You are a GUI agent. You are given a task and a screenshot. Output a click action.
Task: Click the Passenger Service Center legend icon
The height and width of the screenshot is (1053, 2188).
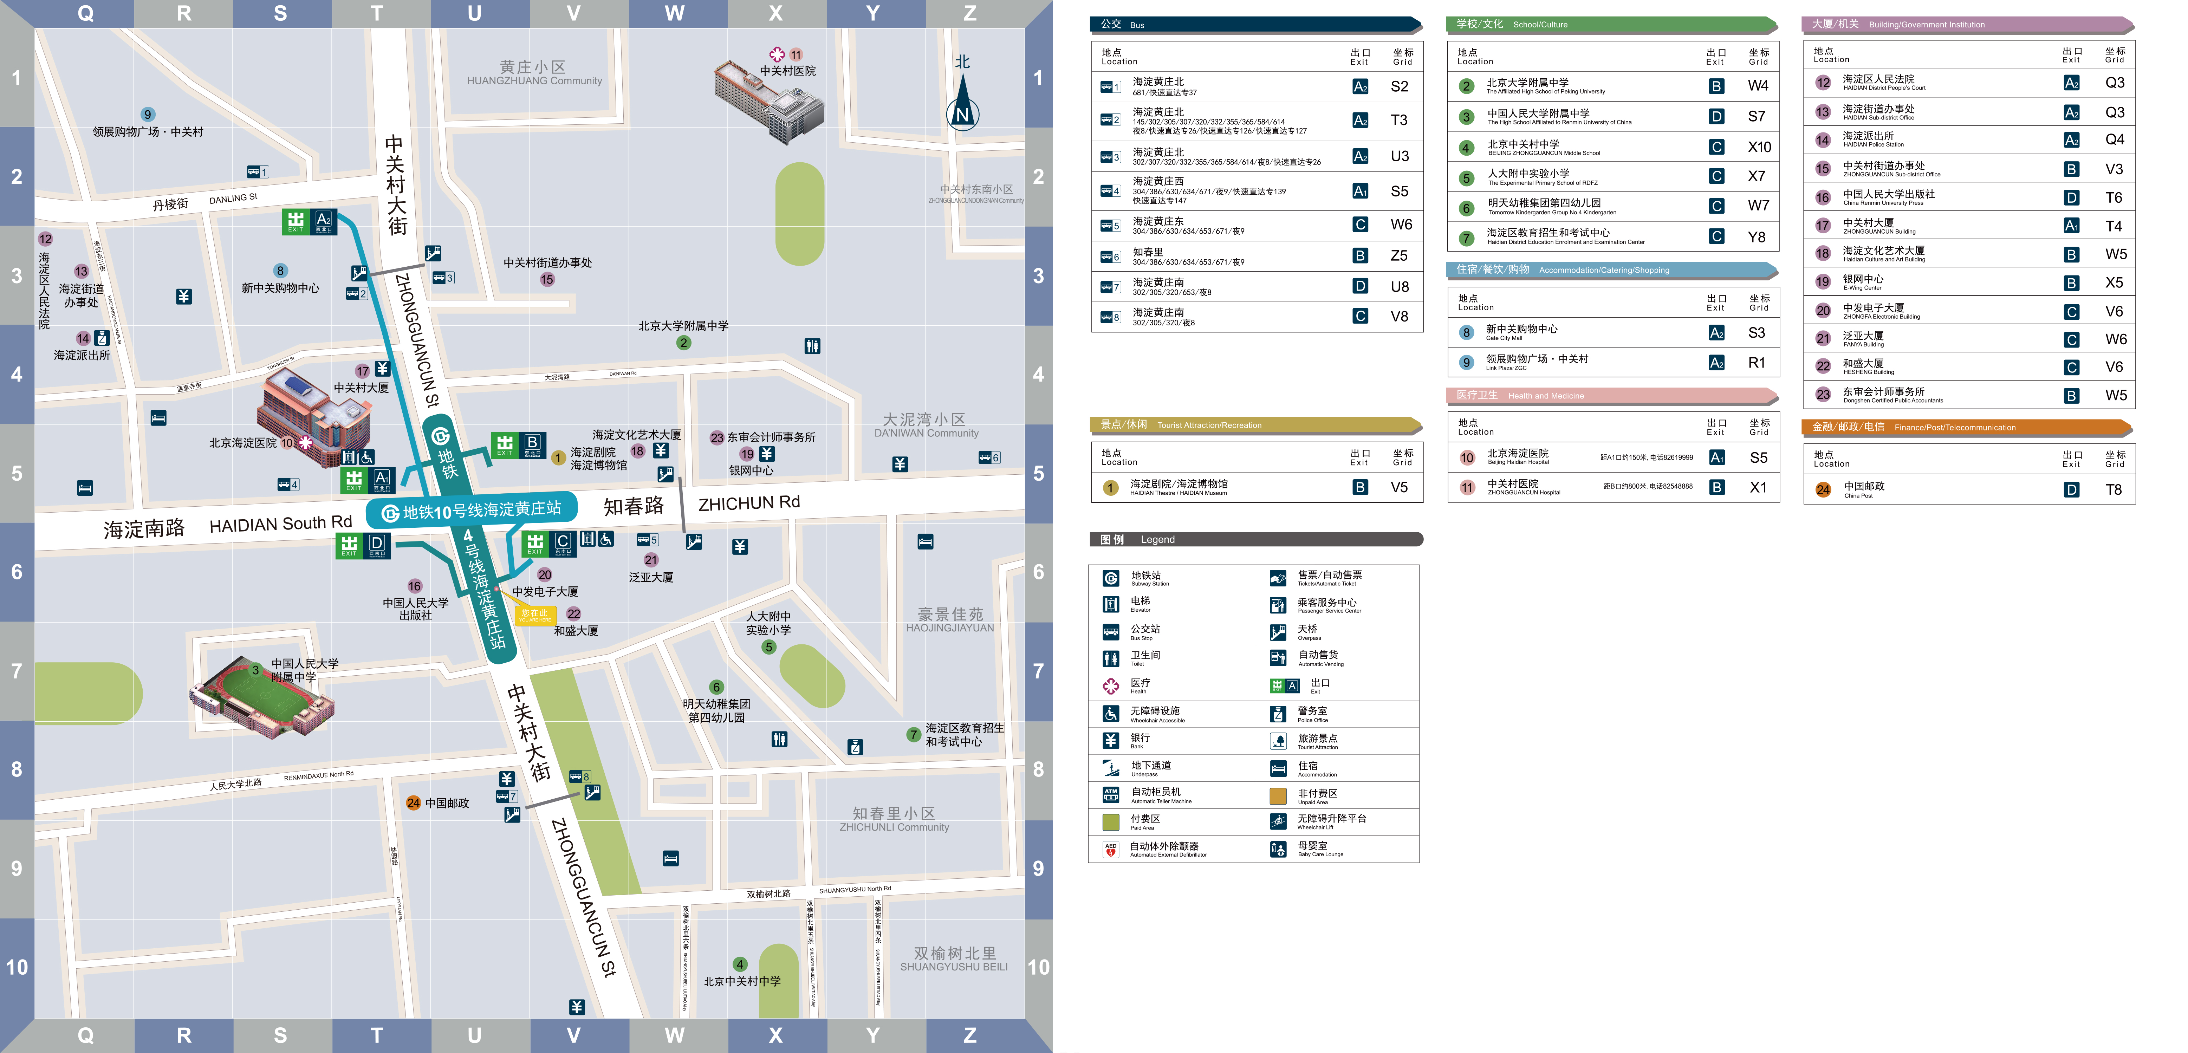click(x=1278, y=605)
